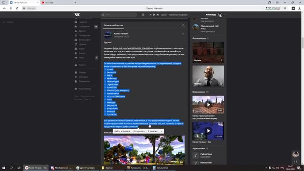This screenshot has height=171, width=304.
Task: Switch to Диспетчер задач on taskbar
Action: [x=86, y=168]
